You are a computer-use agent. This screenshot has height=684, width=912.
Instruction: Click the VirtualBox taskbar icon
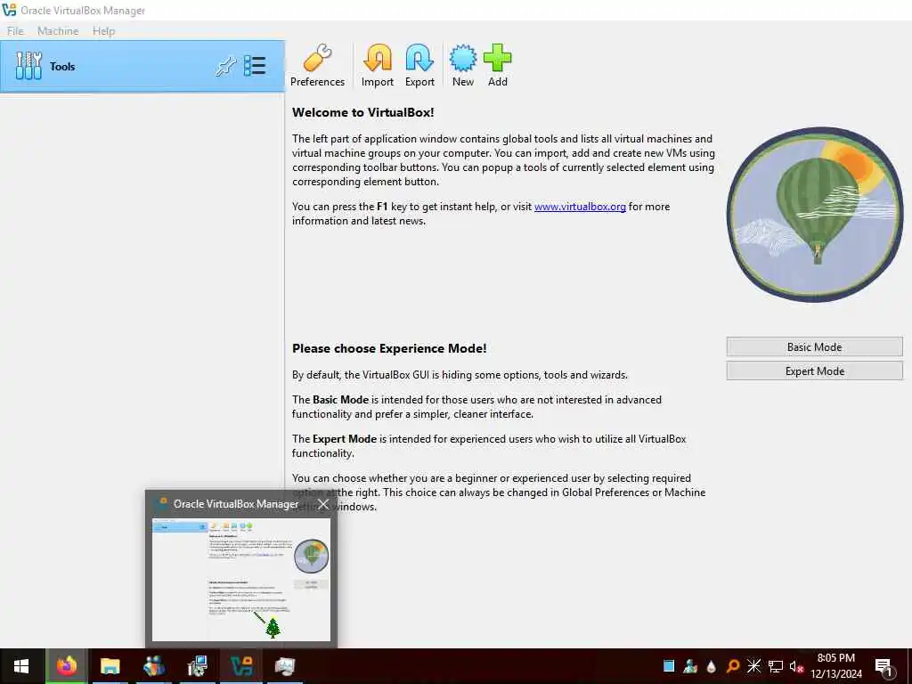[240, 666]
